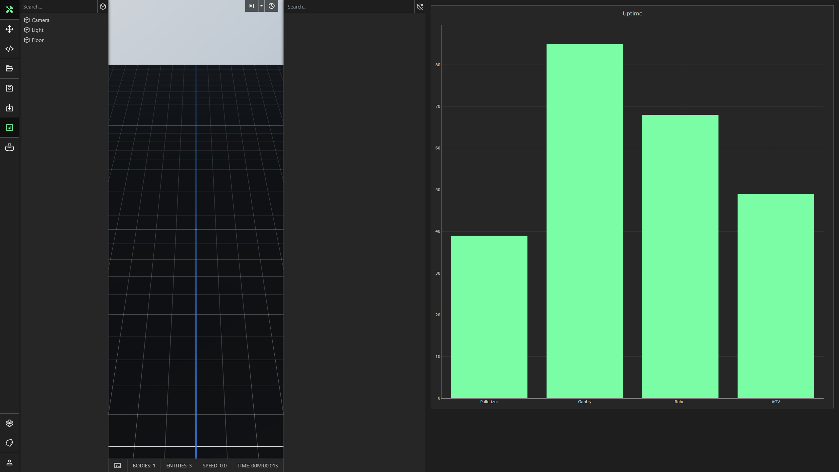Click the tag icon in sidebar

tap(10, 443)
